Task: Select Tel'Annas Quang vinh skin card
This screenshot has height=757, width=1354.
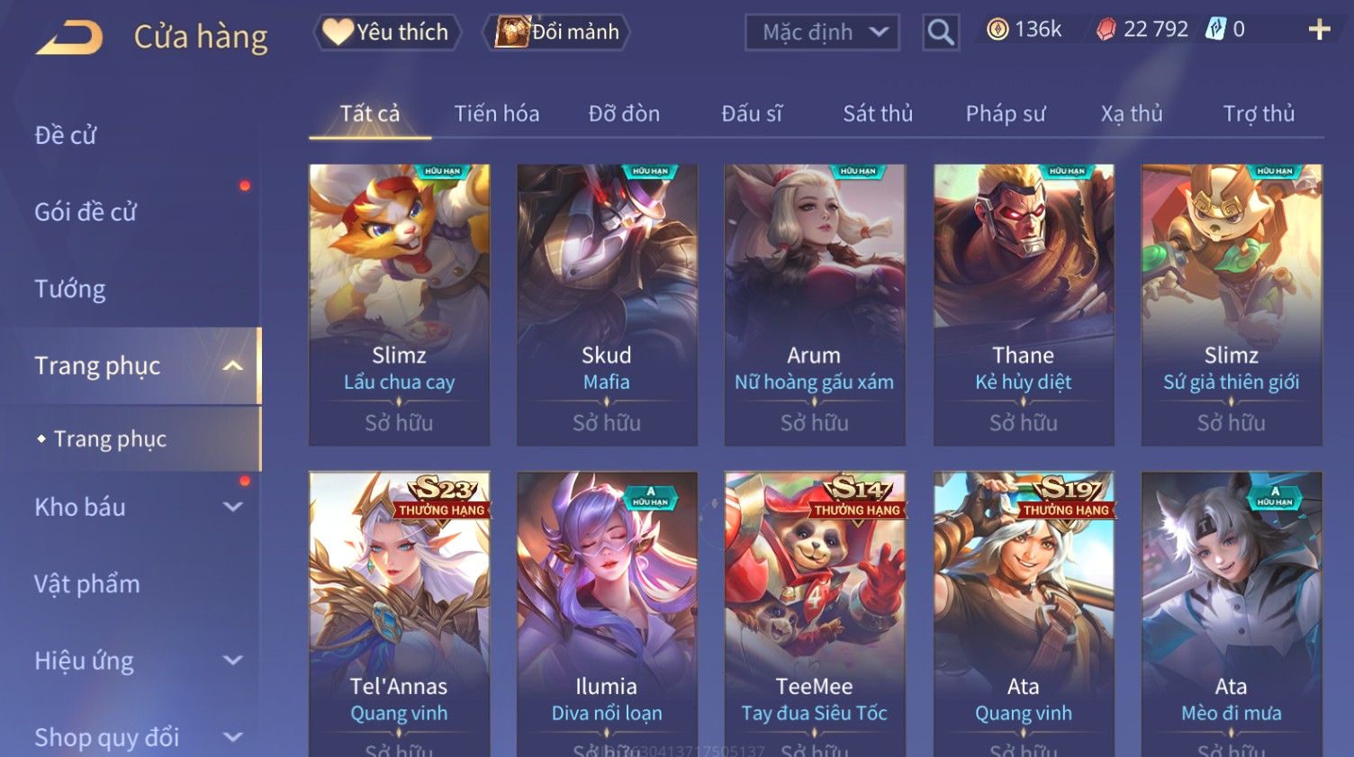Action: (x=399, y=614)
